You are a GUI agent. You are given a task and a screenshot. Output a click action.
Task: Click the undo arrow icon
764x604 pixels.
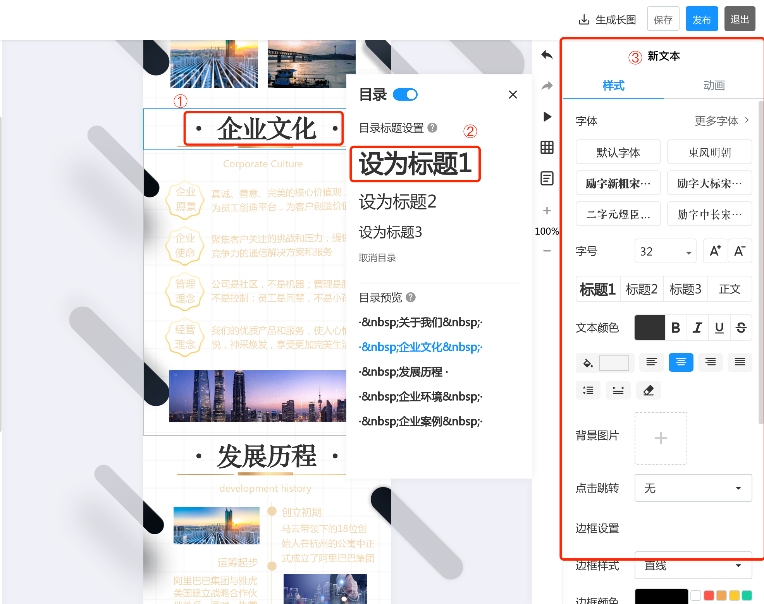pos(547,55)
